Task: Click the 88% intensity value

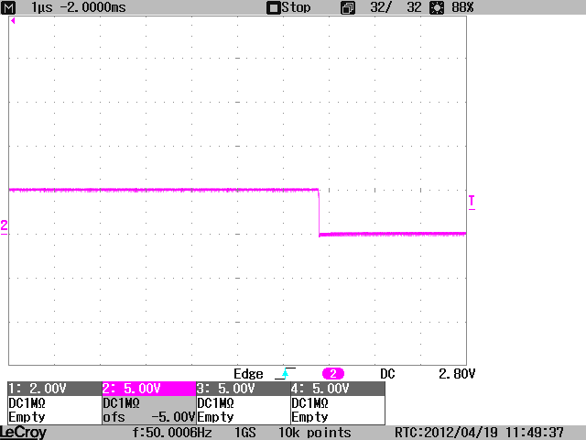Action: (462, 7)
